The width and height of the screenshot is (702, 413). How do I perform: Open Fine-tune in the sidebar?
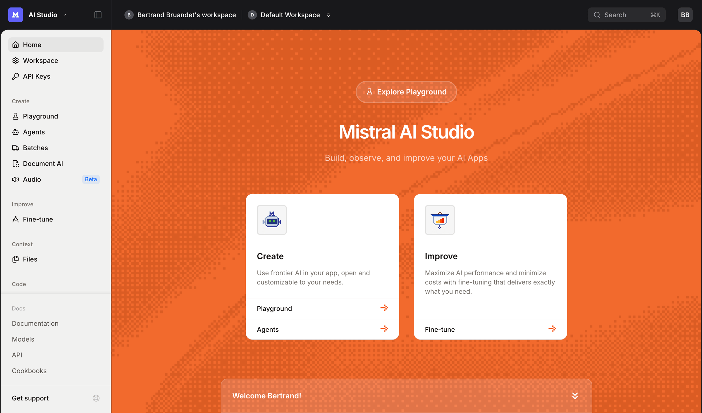(56, 219)
